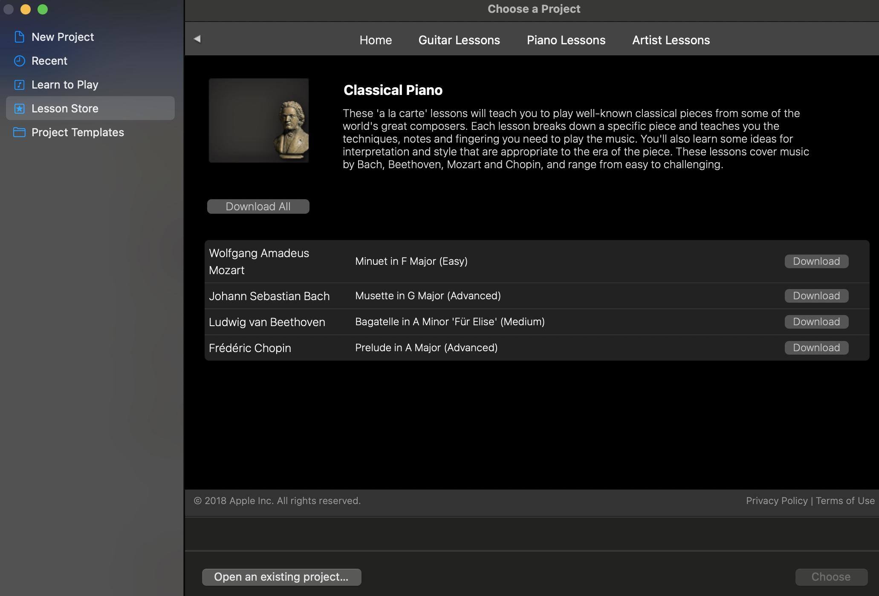The width and height of the screenshot is (879, 596).
Task: Open the Privacy Policy link
Action: pyautogui.click(x=776, y=501)
